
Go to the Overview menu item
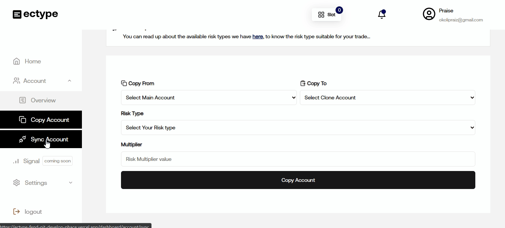(x=43, y=100)
